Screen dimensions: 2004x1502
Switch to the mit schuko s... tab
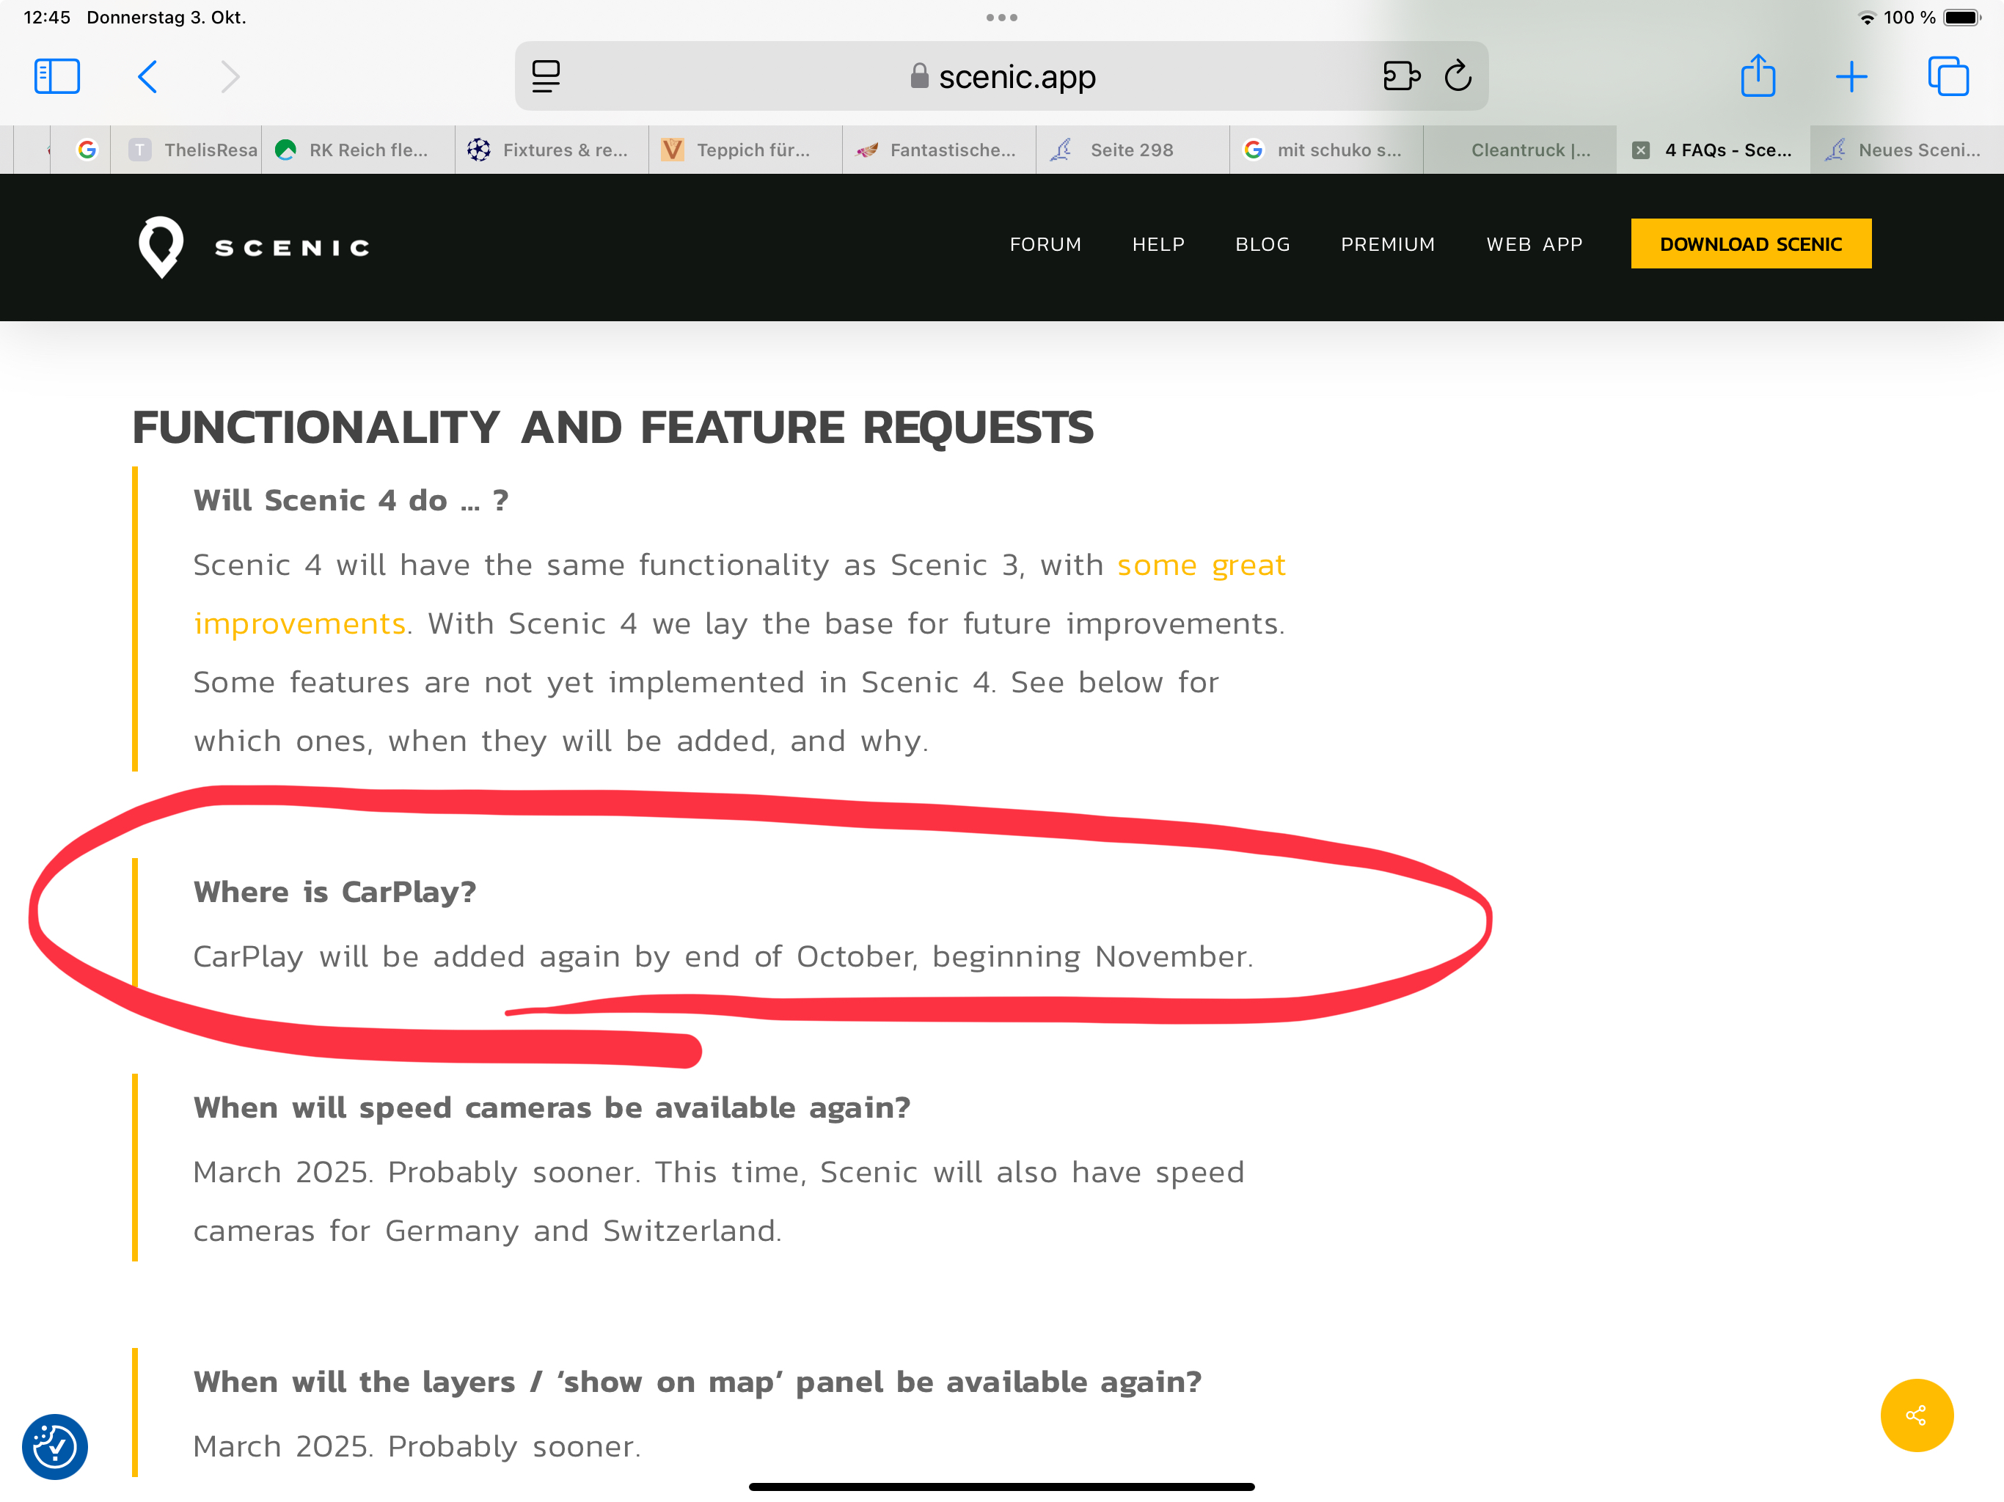(x=1327, y=150)
